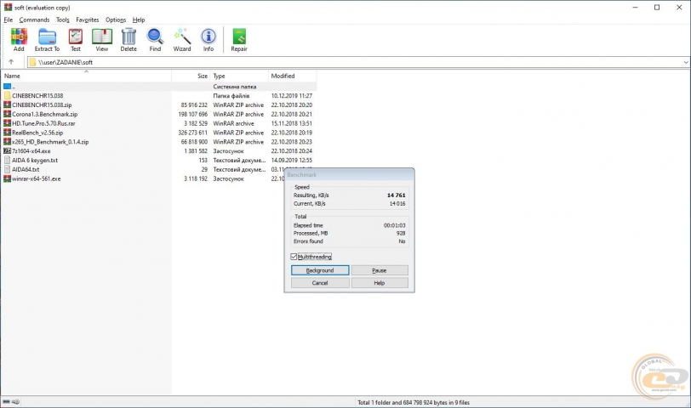The height and width of the screenshot is (408, 691).
Task: Click Resulting speed value 14 761
Action: [x=397, y=195]
